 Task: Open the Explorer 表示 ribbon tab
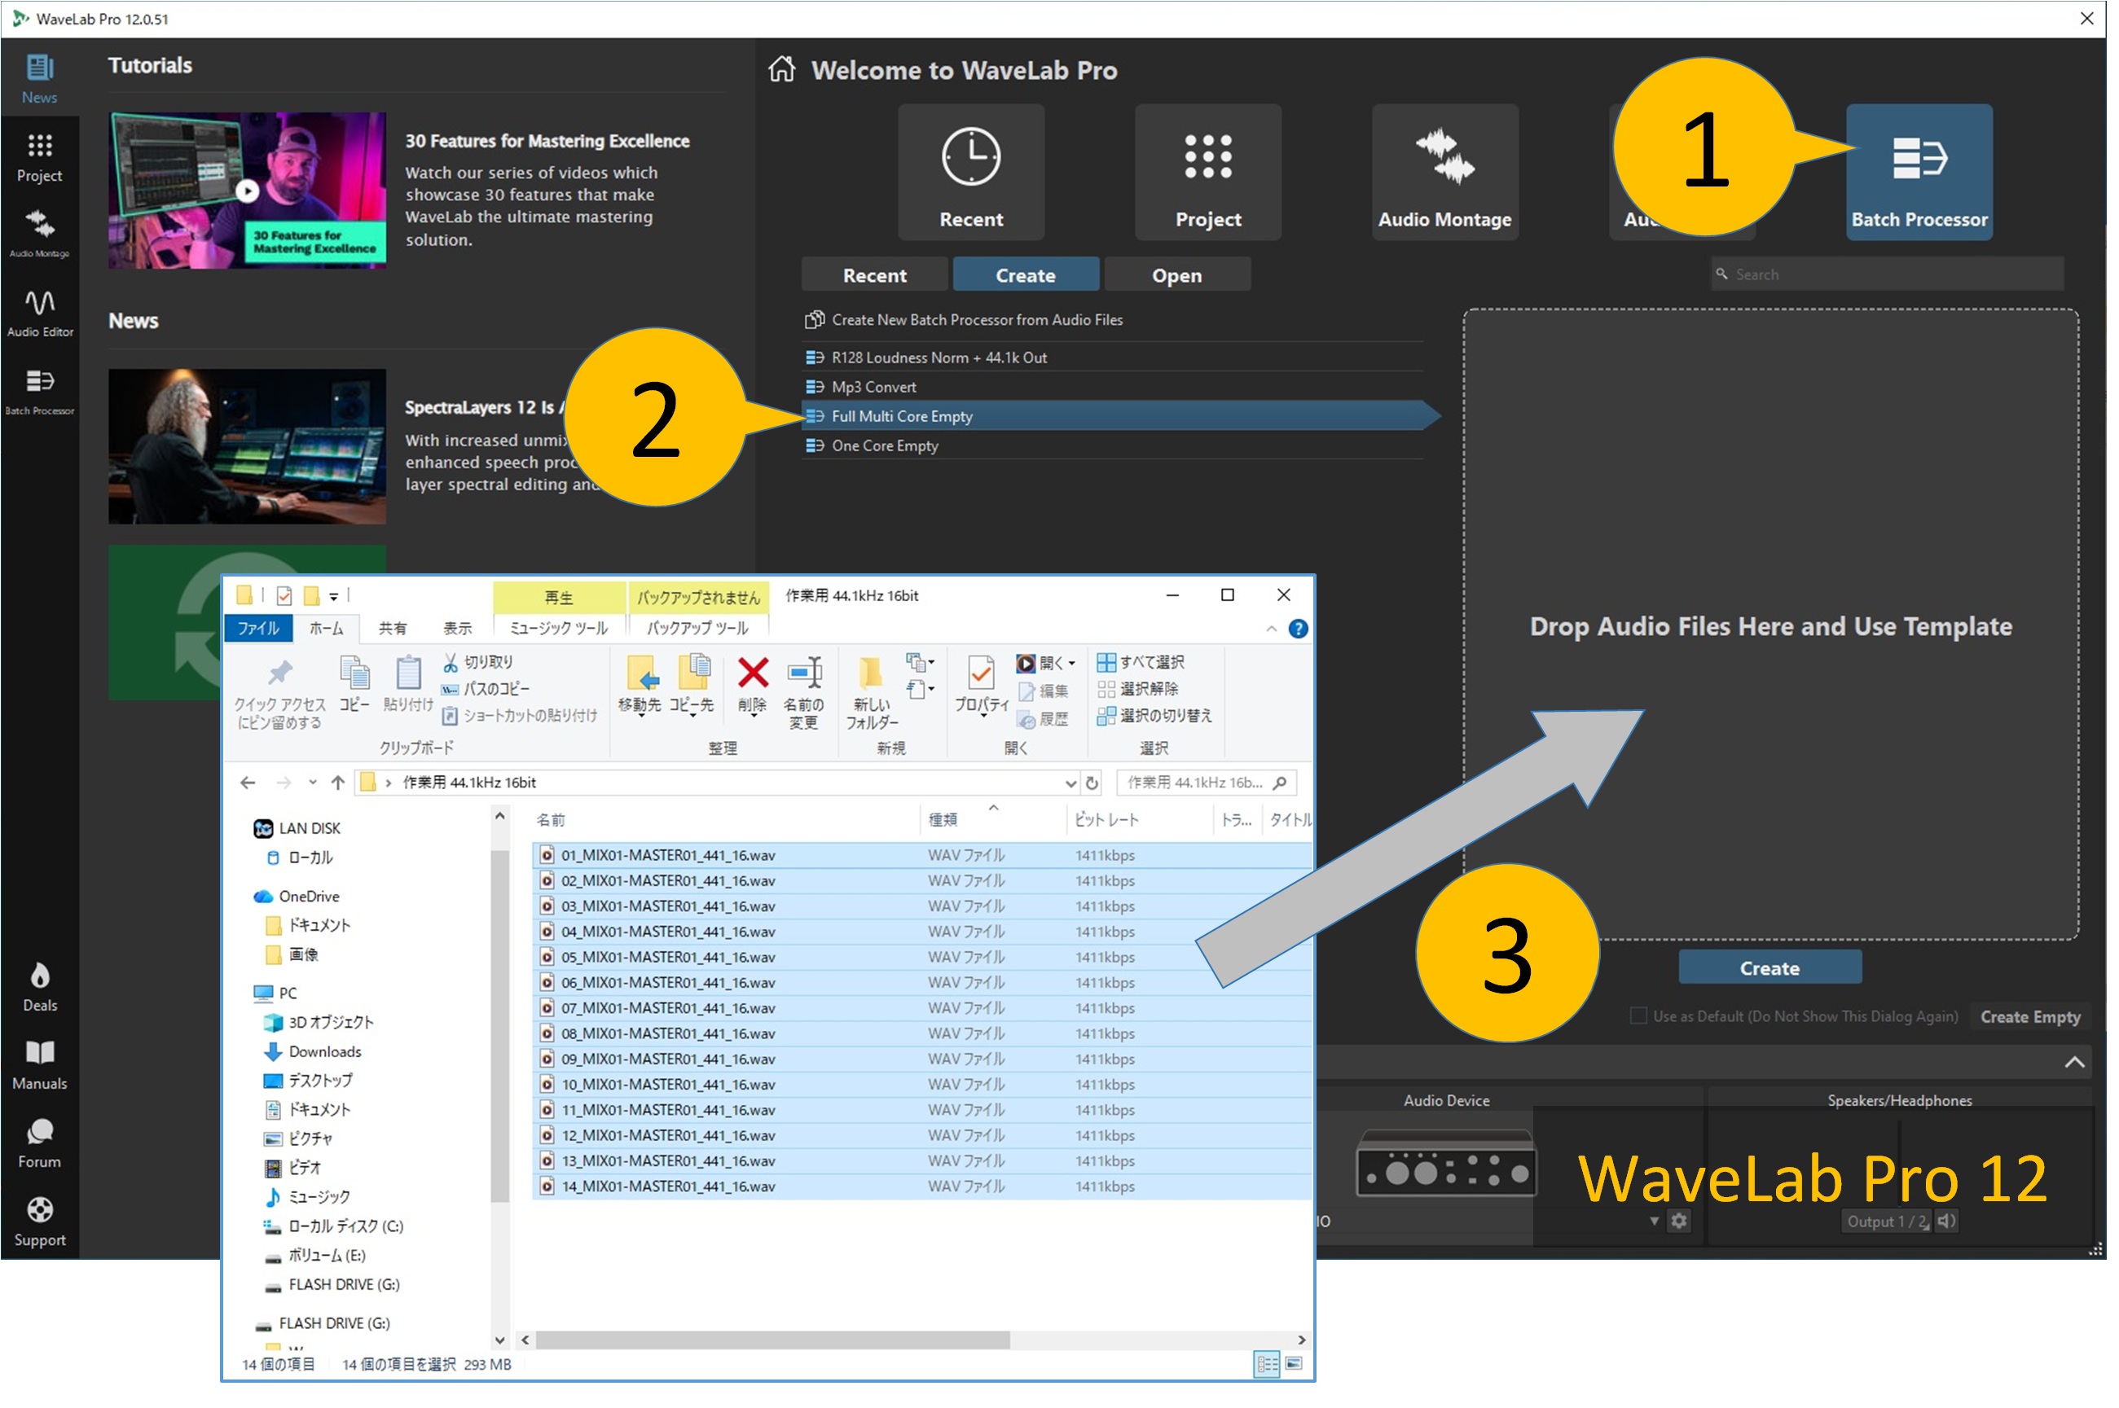click(x=457, y=628)
